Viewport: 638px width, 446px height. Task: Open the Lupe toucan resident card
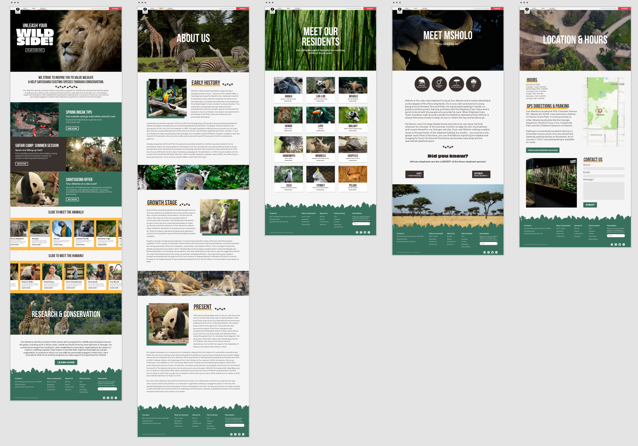[321, 120]
